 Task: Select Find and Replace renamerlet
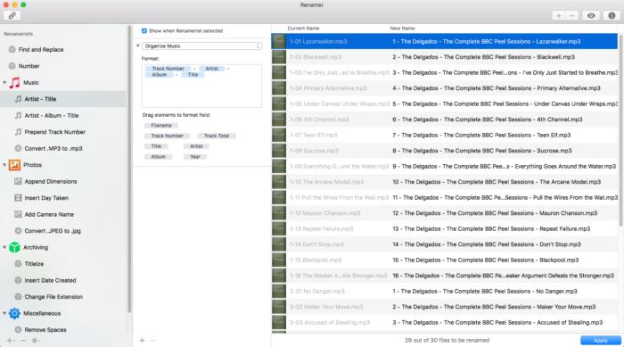coord(41,49)
